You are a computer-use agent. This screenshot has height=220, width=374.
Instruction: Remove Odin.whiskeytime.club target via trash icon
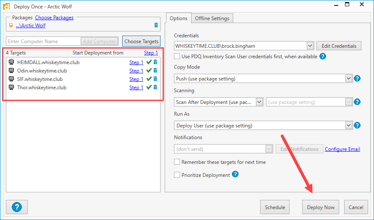(x=155, y=71)
